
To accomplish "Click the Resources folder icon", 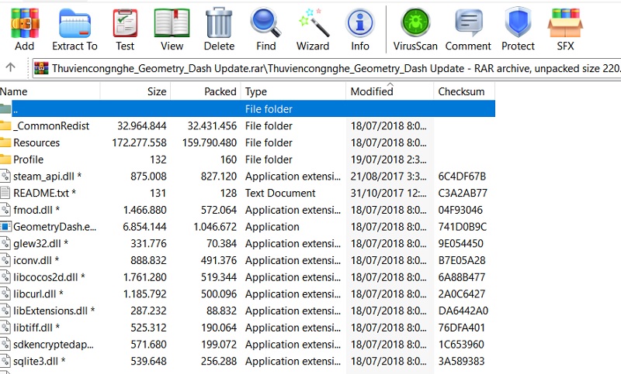I will [x=5, y=142].
